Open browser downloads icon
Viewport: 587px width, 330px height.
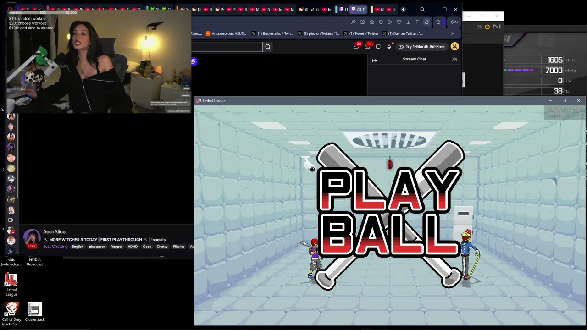click(x=409, y=22)
